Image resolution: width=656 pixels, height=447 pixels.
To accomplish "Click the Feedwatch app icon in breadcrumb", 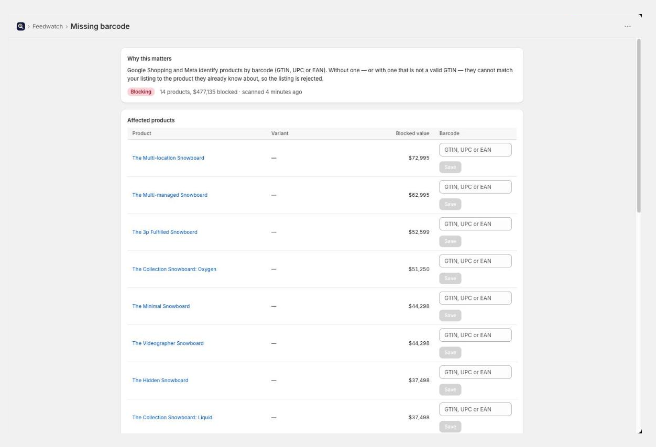I will click(x=21, y=26).
